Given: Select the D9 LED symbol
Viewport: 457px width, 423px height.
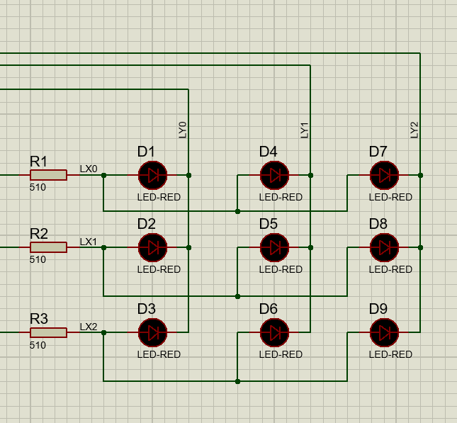Looking at the screenshot, I should pyautogui.click(x=384, y=332).
